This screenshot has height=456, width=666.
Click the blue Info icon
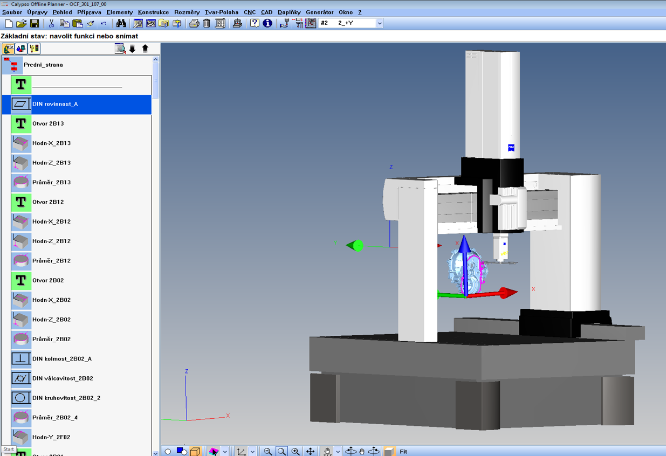coord(267,23)
